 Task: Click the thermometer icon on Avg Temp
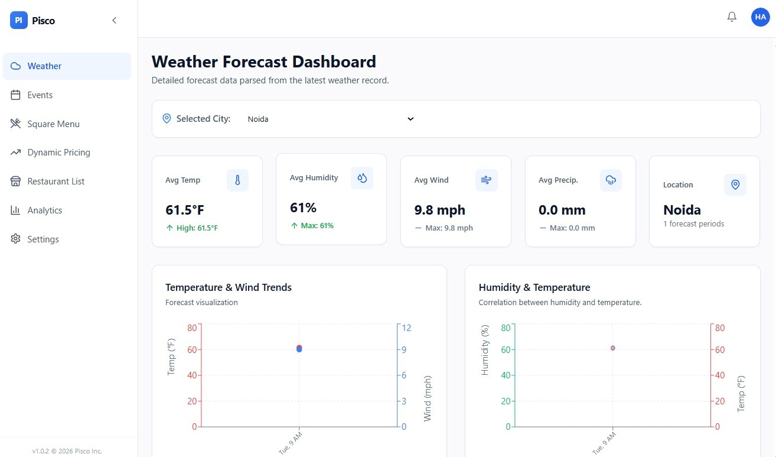pos(237,180)
